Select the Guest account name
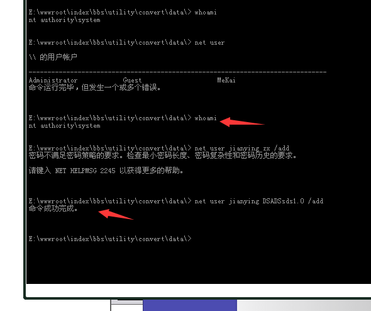Viewport: 371px width, 311px height. coord(132,80)
